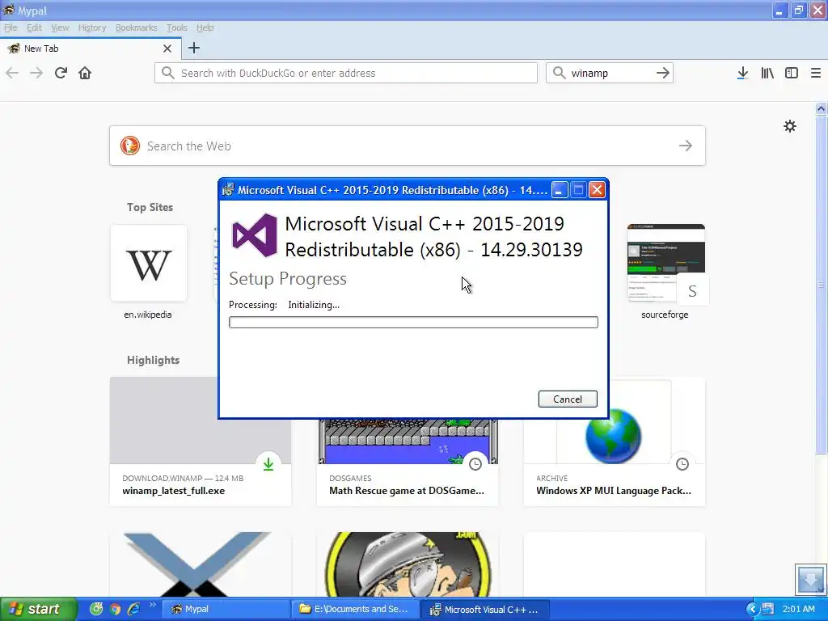Launch first green quick launch icon

coord(96,609)
